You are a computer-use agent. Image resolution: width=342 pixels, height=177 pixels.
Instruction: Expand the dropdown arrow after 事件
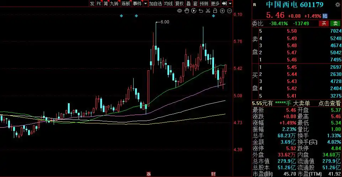[x=145, y=4]
